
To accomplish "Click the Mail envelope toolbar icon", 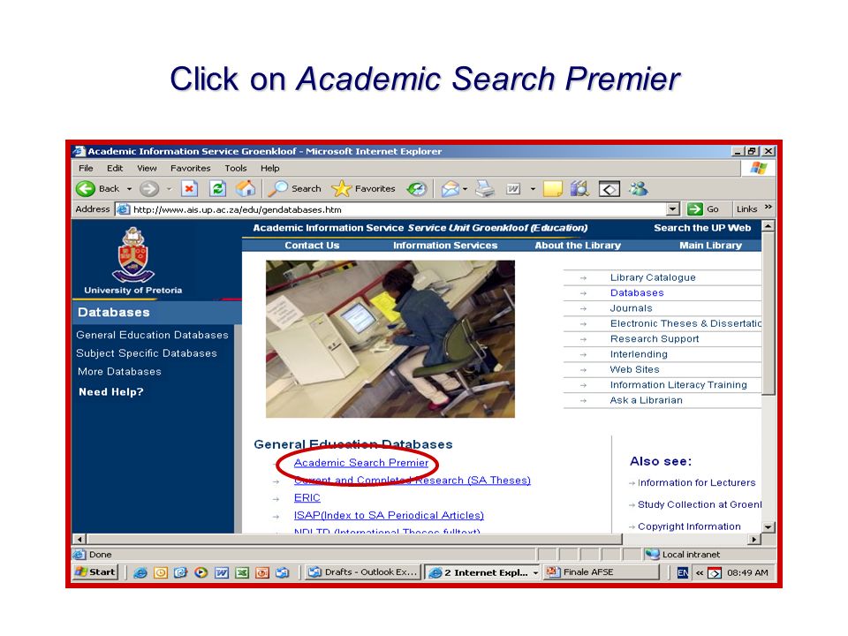I will (x=450, y=189).
